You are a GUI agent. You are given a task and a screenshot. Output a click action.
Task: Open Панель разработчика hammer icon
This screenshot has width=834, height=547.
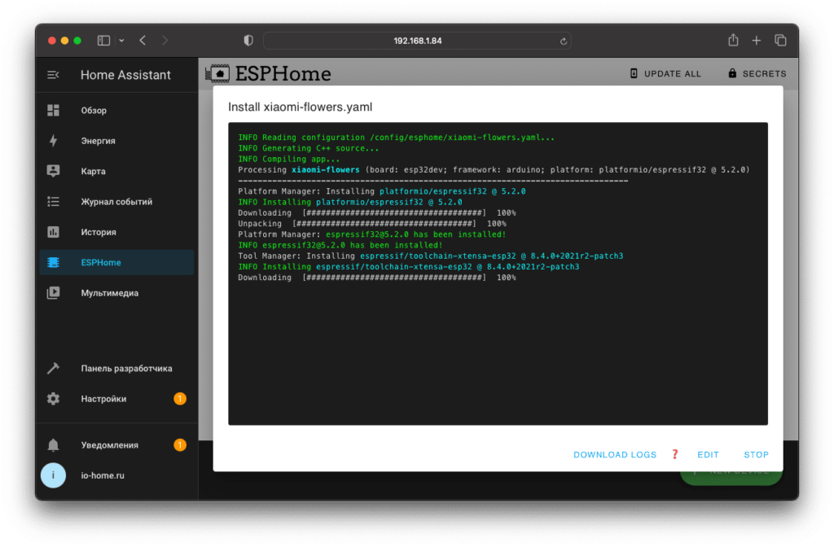[x=53, y=368]
